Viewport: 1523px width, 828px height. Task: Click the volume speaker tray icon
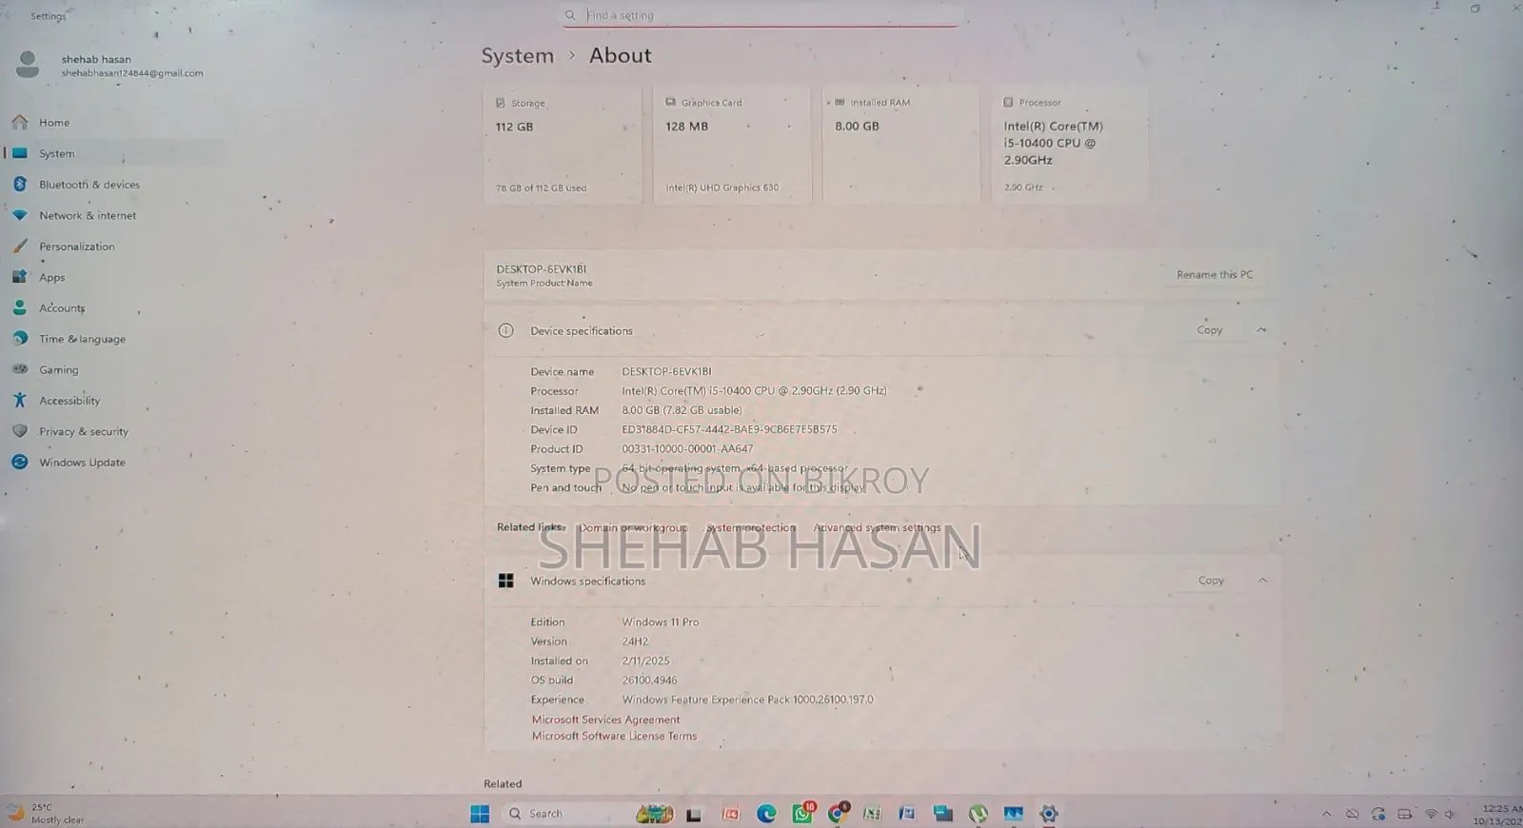click(1450, 815)
